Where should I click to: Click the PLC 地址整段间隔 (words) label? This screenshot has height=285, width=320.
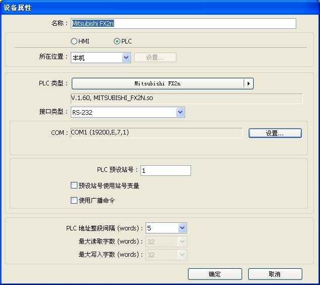point(105,228)
